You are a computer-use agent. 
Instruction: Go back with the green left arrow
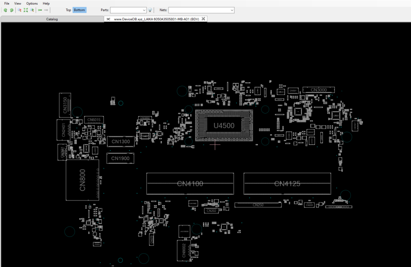click(40, 10)
